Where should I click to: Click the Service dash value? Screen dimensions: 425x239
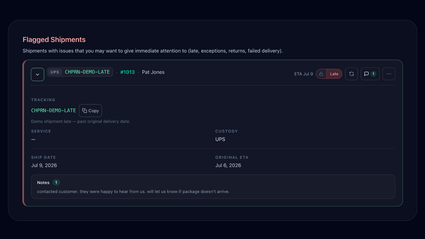(x=33, y=139)
